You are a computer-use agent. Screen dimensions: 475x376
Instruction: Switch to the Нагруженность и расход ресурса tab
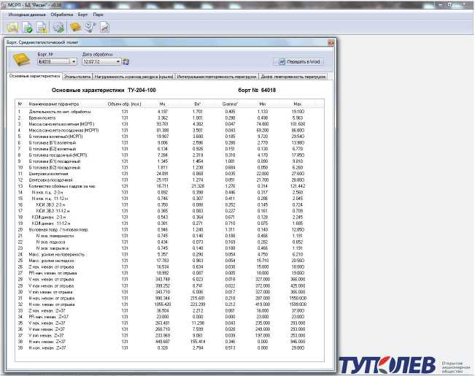click(x=134, y=77)
